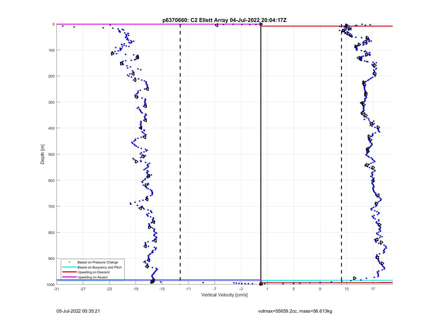The height and width of the screenshot is (320, 434).
Task: Click x-axis tick label -19
Action: [x=135, y=289]
